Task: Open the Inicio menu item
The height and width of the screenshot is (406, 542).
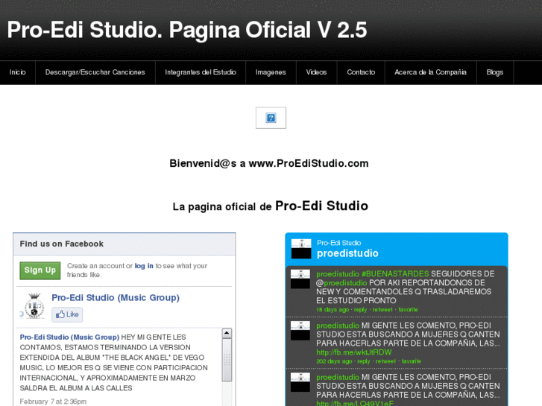Action: point(18,72)
